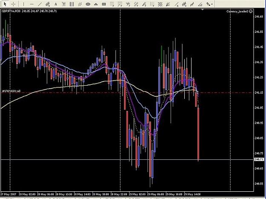Click the '29 May 06:00' time label
The image size is (266, 199).
pyautogui.click(x=156, y=194)
